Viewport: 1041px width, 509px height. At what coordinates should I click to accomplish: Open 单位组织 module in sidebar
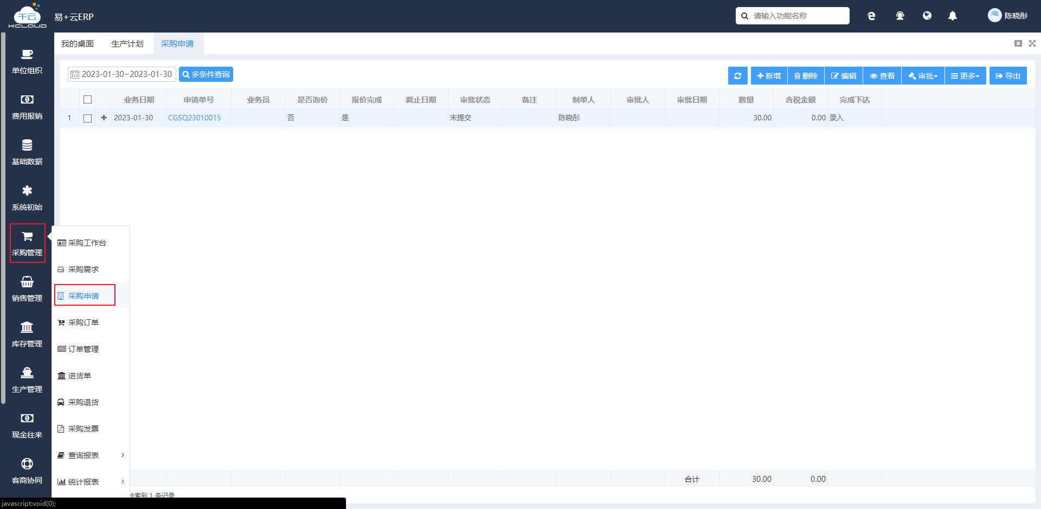pos(27,62)
